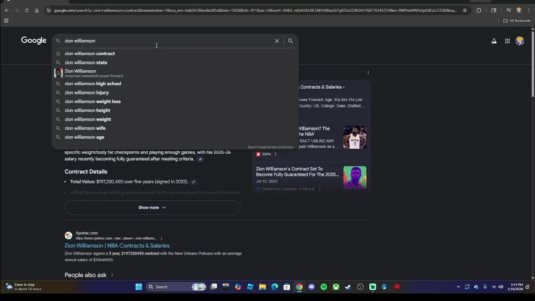Go to Google logo homepage

pos(34,41)
